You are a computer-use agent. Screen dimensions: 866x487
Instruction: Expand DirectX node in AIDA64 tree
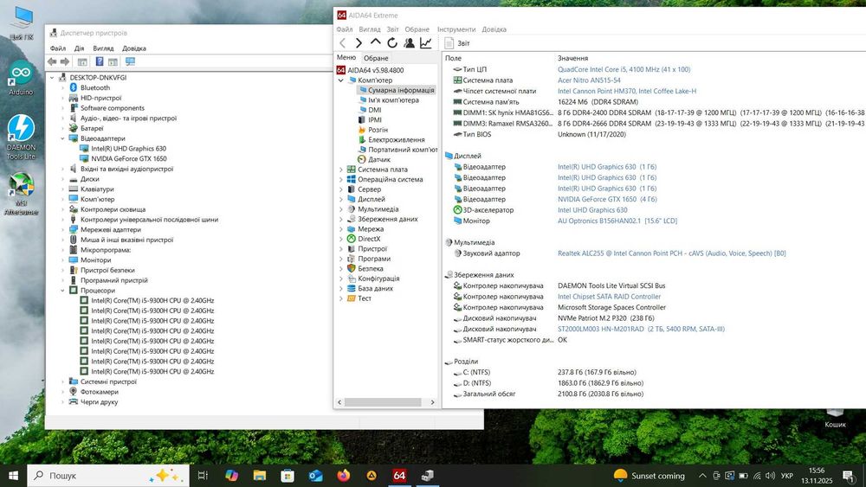pos(340,240)
